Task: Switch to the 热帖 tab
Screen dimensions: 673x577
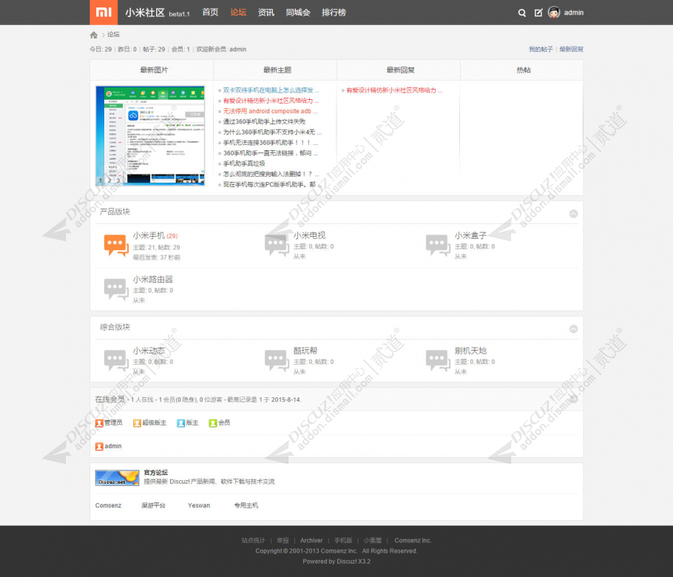Action: (523, 70)
